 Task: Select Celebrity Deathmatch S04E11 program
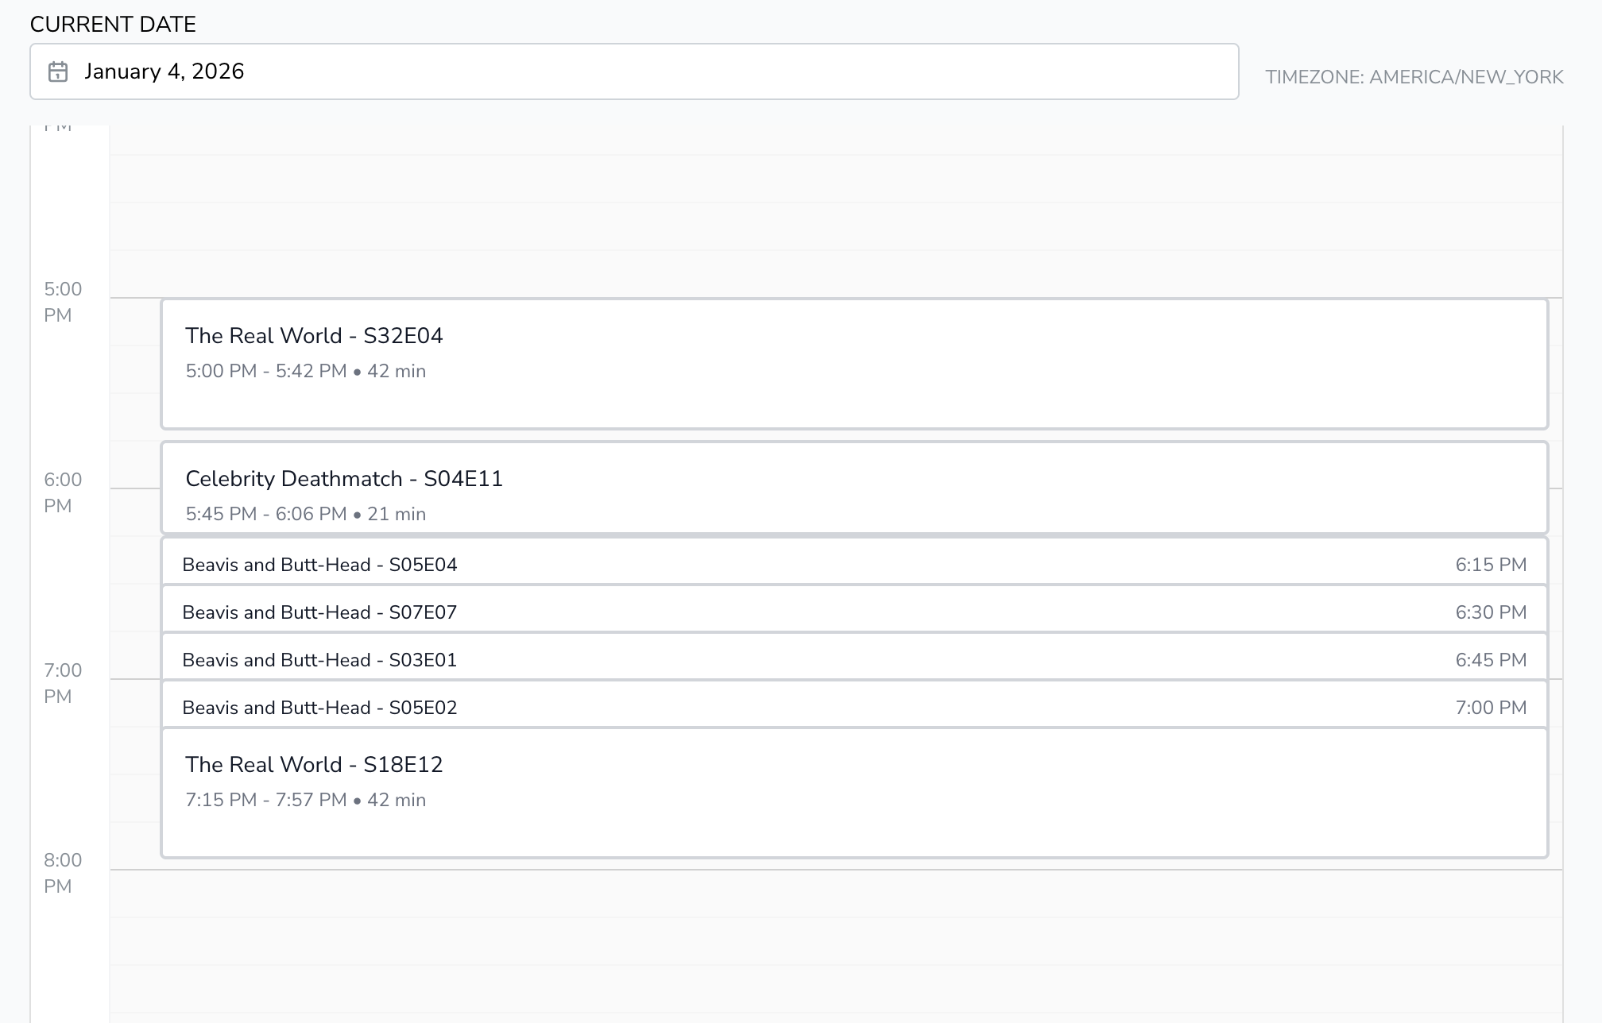click(854, 487)
